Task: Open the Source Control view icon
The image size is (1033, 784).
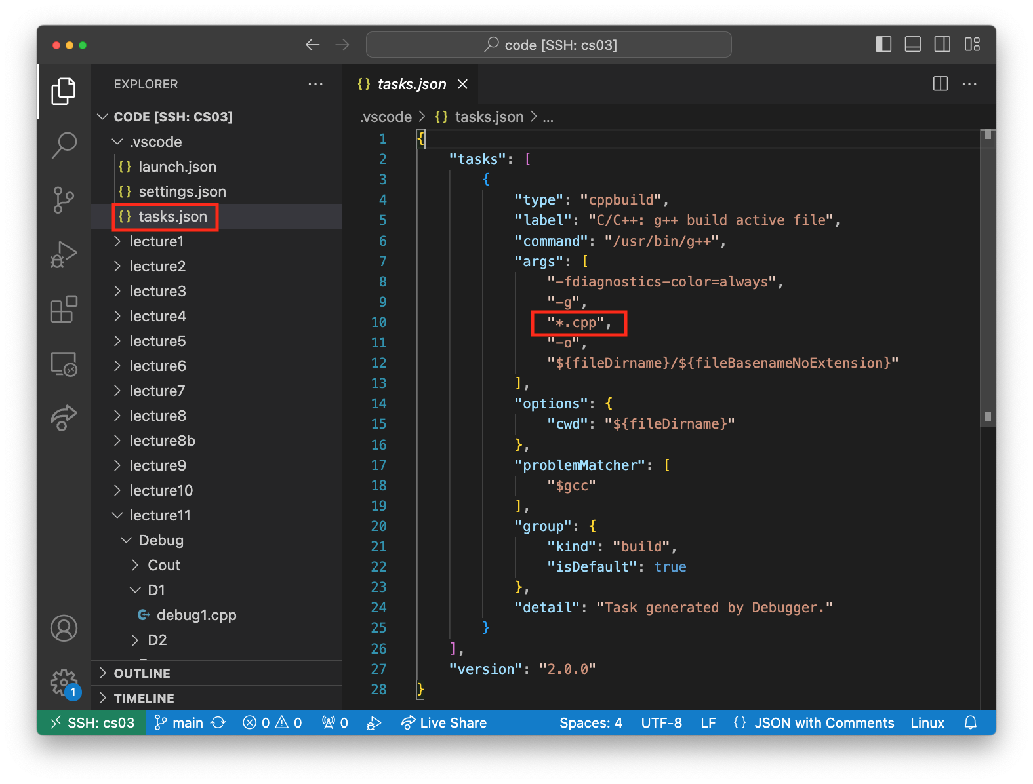Action: pyautogui.click(x=64, y=200)
